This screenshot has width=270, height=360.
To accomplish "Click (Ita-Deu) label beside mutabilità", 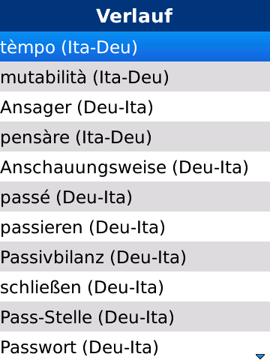I will [x=131, y=78].
